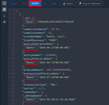Click the premiumAmount value 447.999999999999
The height and width of the screenshot is (105, 109).
pyautogui.click(x=59, y=70)
